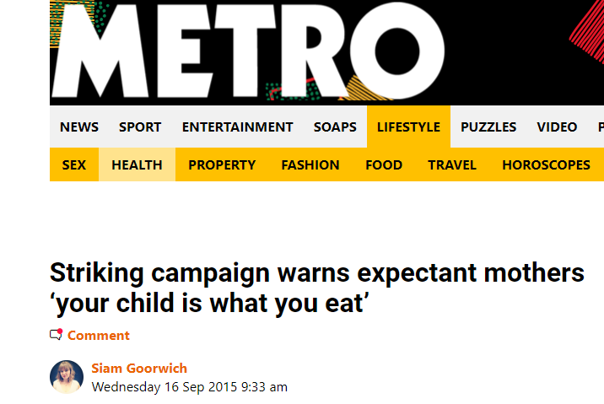
Task: Open the Horoscopes subcategory
Action: coord(546,165)
